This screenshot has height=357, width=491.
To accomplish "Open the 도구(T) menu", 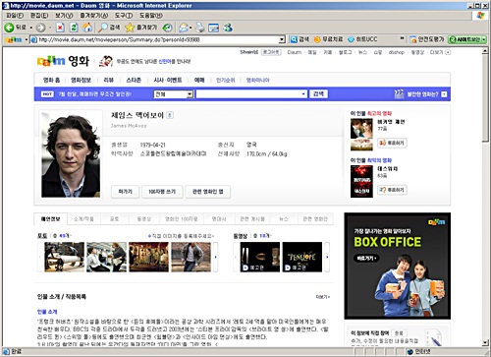I will [124, 16].
